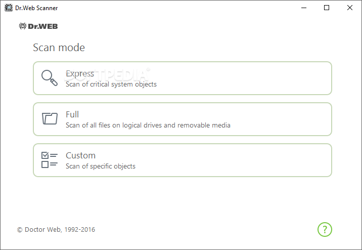Click the Doctor Web copyright notice

(56, 230)
